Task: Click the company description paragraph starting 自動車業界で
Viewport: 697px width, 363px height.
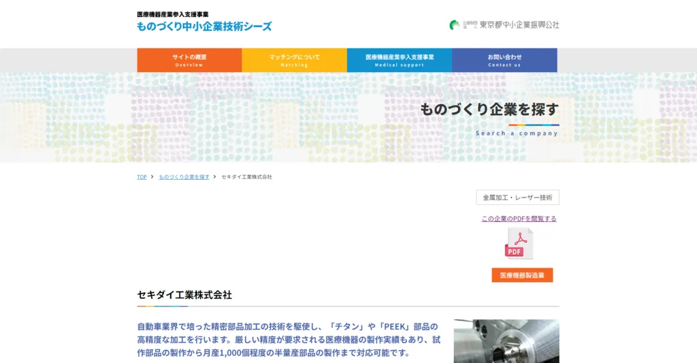Action: tap(289, 339)
